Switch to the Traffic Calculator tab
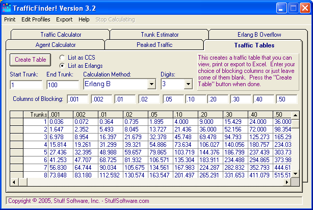 pyautogui.click(x=61, y=35)
